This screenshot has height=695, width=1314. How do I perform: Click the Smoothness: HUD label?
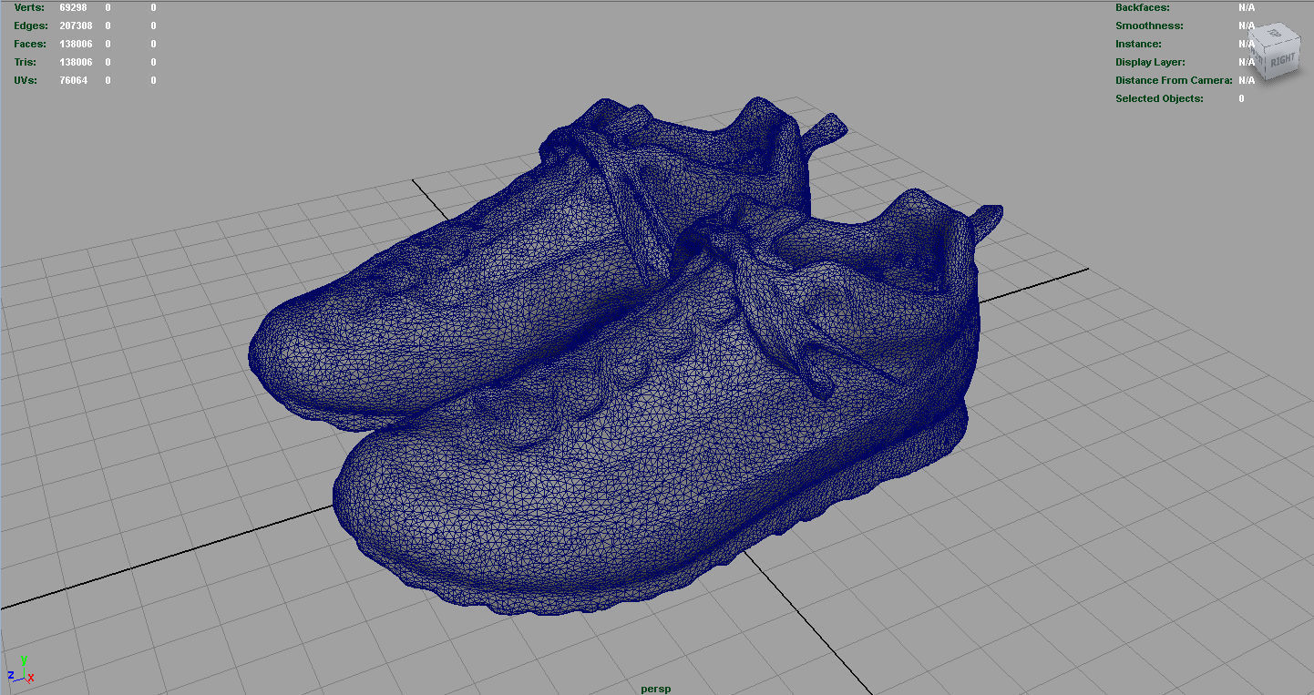click(x=1149, y=26)
